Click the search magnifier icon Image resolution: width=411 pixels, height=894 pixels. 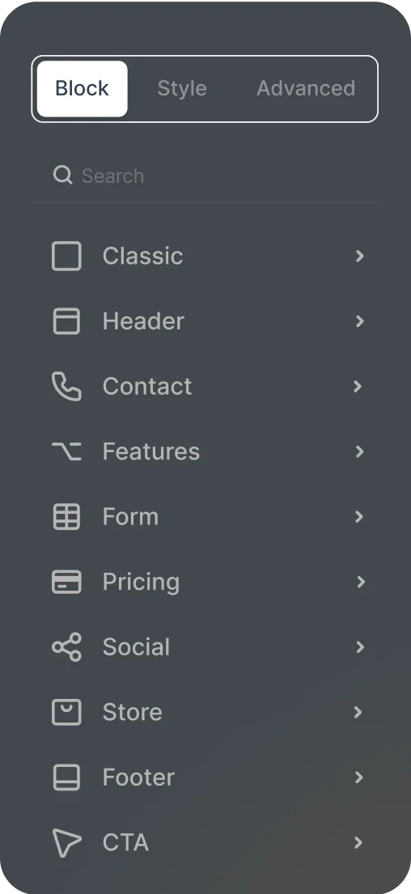point(63,175)
